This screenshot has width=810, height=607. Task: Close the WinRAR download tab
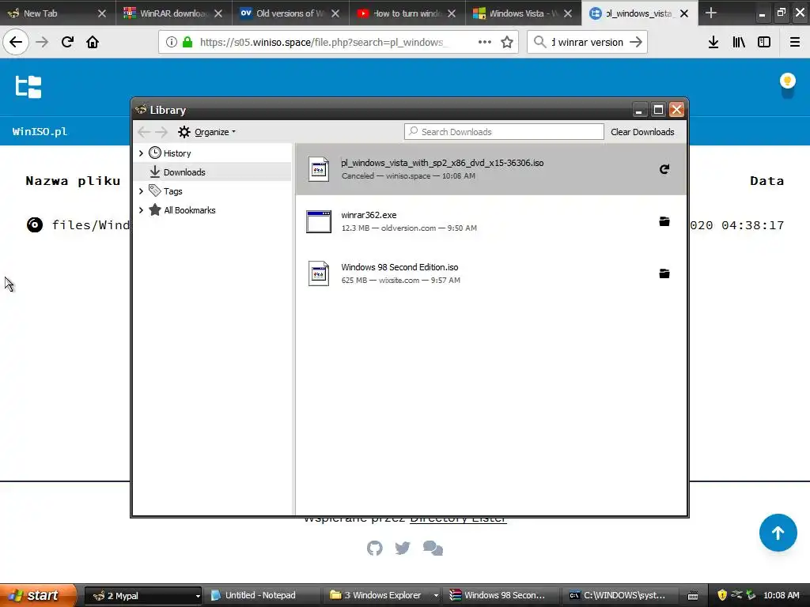tap(218, 13)
